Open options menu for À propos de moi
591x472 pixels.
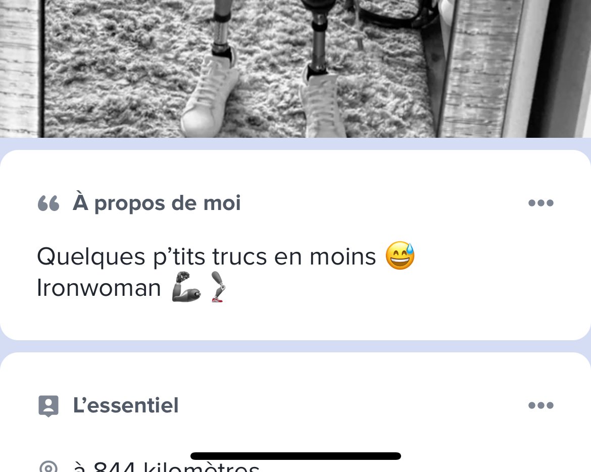pos(540,203)
